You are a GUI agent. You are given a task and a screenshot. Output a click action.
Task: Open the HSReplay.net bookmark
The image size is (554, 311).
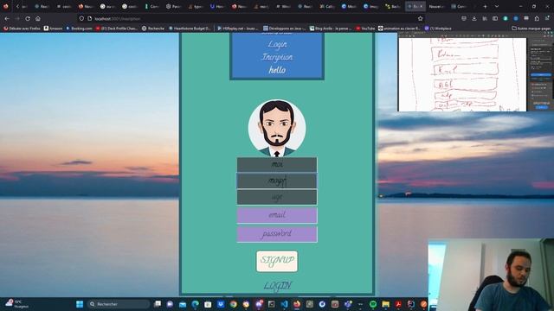click(x=237, y=29)
